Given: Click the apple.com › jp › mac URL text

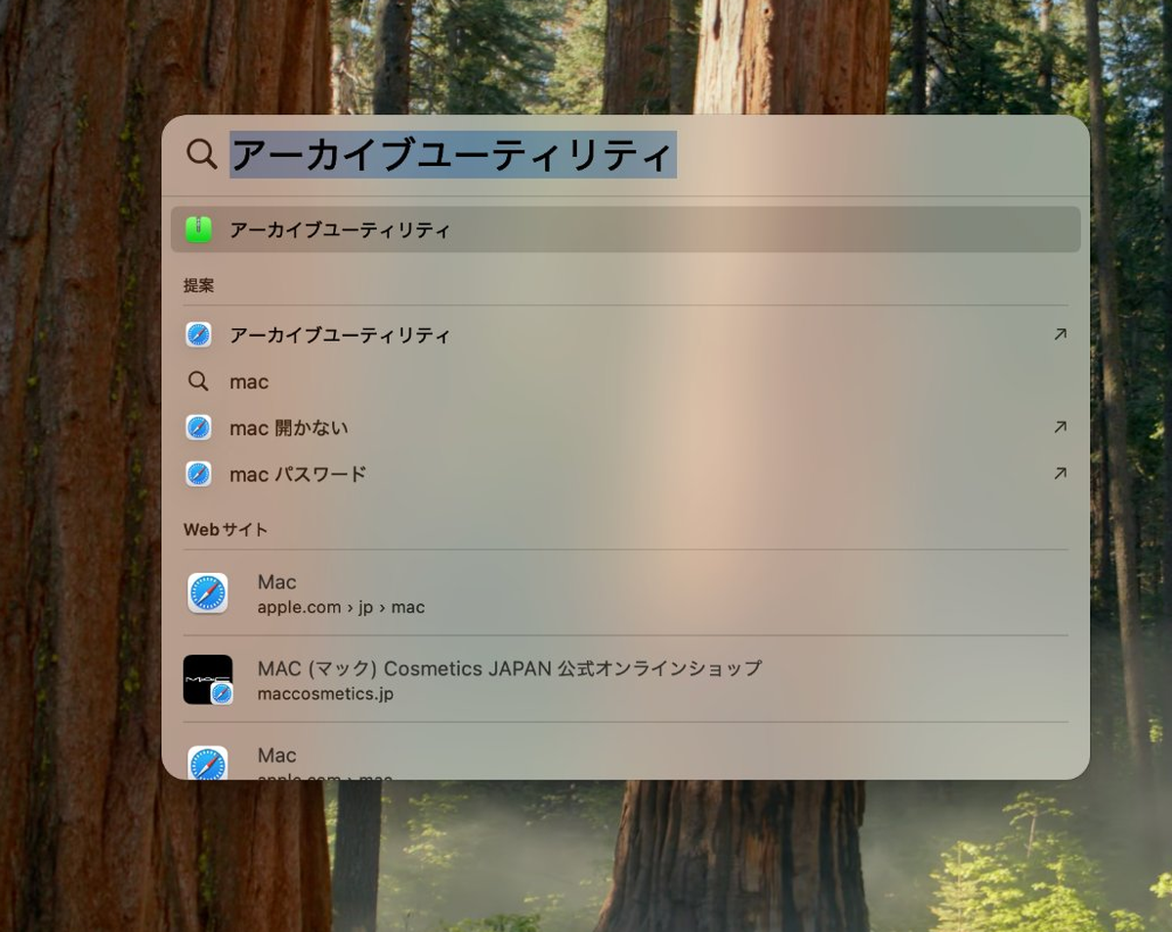Looking at the screenshot, I should tap(341, 607).
